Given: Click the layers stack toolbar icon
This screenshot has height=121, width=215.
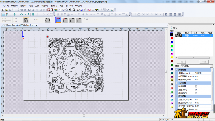Looking at the screenshot, I should [55, 10].
